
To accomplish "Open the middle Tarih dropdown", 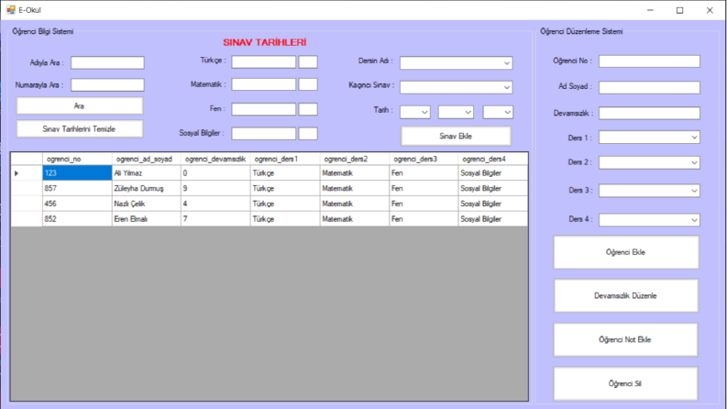I will tap(456, 112).
